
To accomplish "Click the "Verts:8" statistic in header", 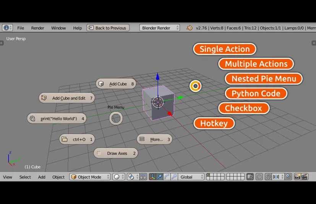I will (217, 28).
